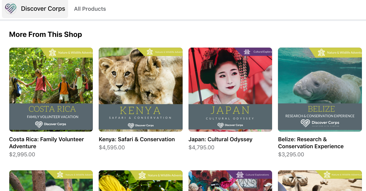Click the turtle icon on Costa Rica card
The height and width of the screenshot is (191, 366).
point(53,53)
